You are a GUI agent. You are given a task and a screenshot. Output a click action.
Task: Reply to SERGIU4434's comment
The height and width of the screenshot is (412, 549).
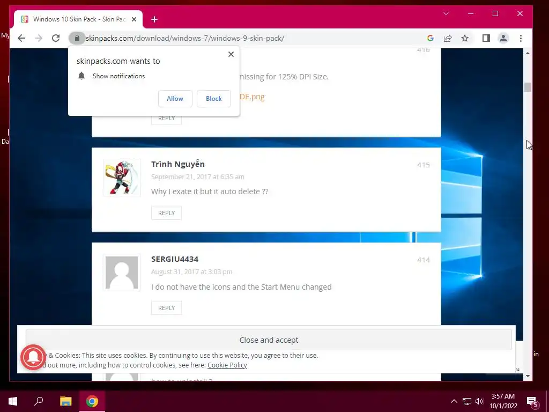pyautogui.click(x=166, y=308)
